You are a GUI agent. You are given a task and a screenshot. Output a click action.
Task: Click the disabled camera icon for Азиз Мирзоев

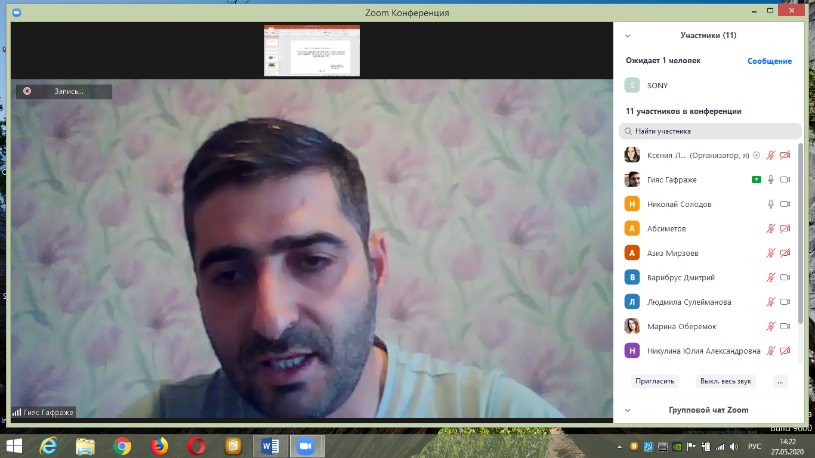(785, 253)
